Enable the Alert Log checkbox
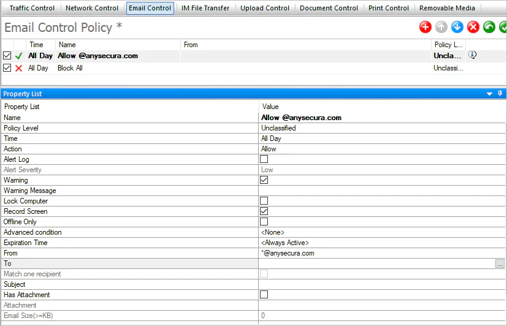The width and height of the screenshot is (507, 326). click(x=264, y=159)
